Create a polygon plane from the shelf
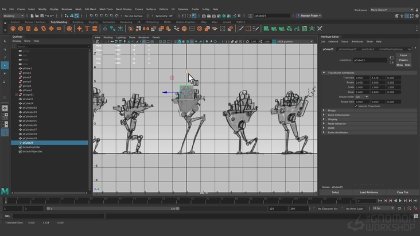This screenshot has height=236, width=420. [51, 29]
